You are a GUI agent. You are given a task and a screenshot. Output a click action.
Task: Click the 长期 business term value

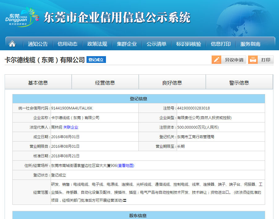[x=181, y=146]
